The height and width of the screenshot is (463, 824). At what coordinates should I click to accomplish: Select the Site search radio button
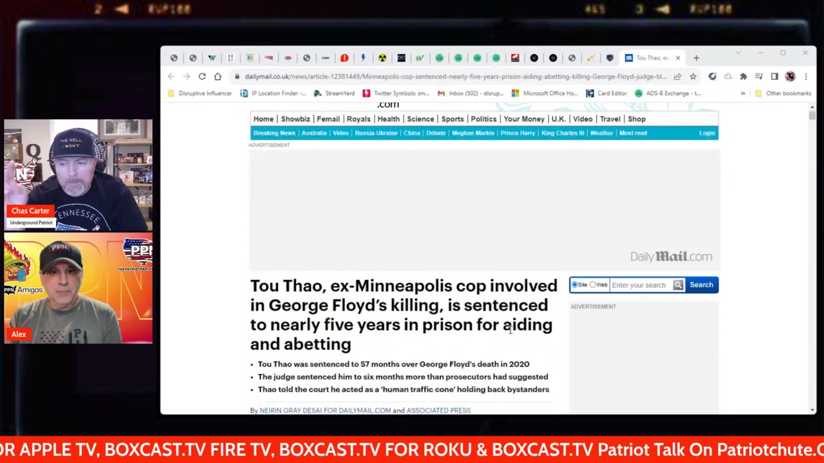click(x=576, y=285)
